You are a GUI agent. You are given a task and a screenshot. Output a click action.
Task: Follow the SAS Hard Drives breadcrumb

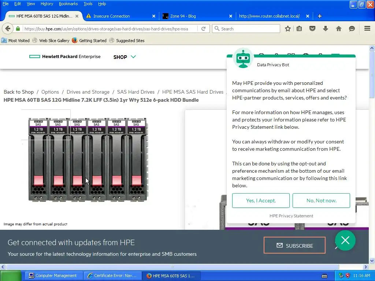135,92
